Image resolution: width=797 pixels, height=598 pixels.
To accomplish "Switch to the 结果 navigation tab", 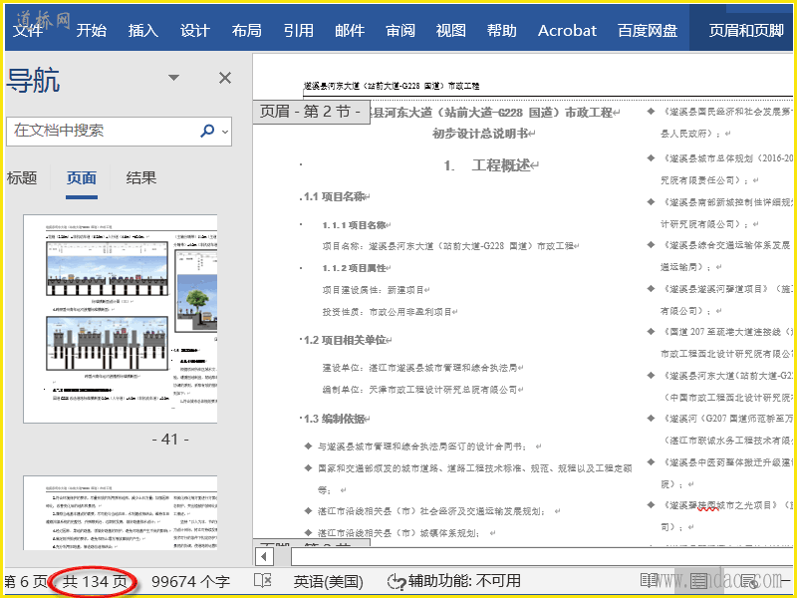I will tap(140, 178).
